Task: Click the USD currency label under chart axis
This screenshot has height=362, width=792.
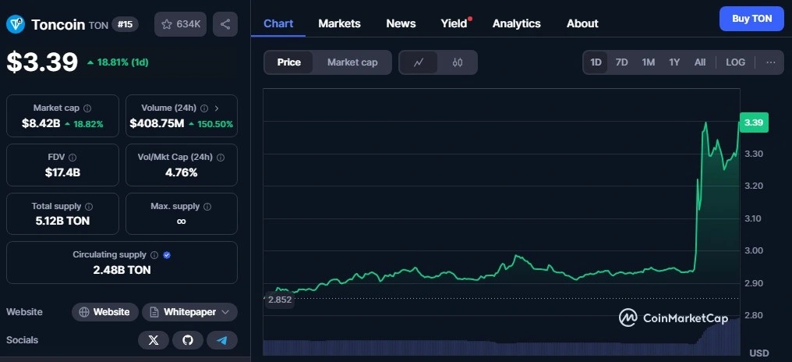Action: pyautogui.click(x=758, y=353)
